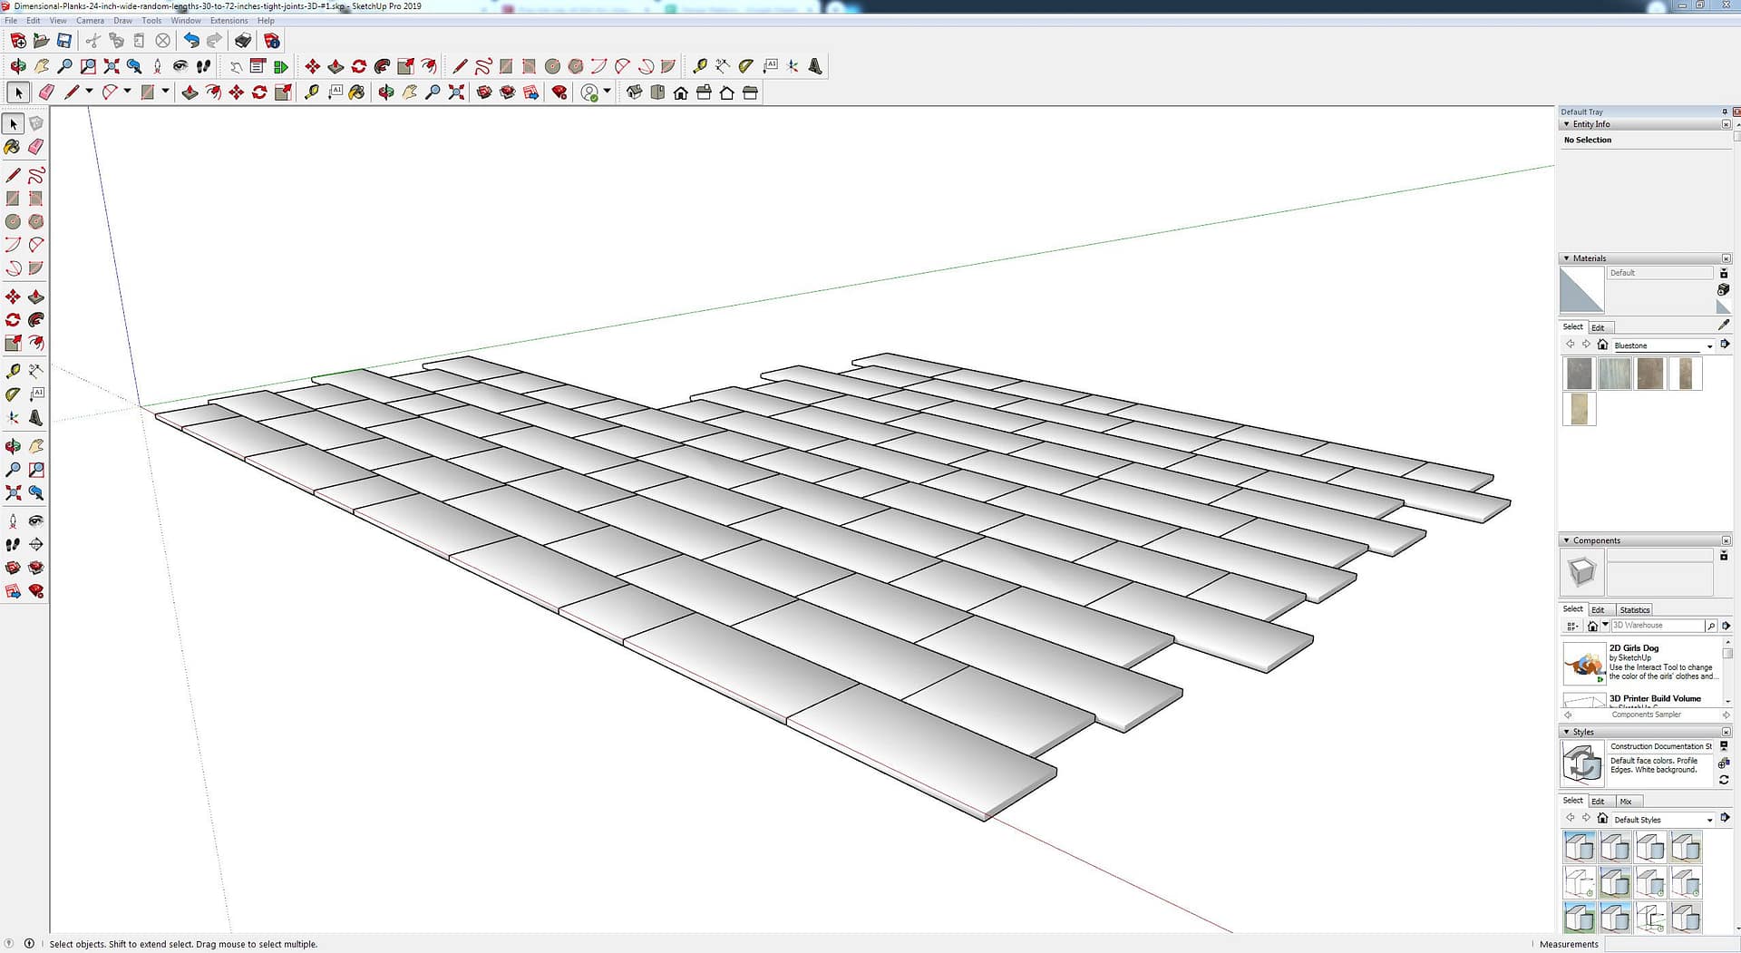Open the Bluestone material library dropdown
Image resolution: width=1741 pixels, height=953 pixels.
(x=1709, y=345)
